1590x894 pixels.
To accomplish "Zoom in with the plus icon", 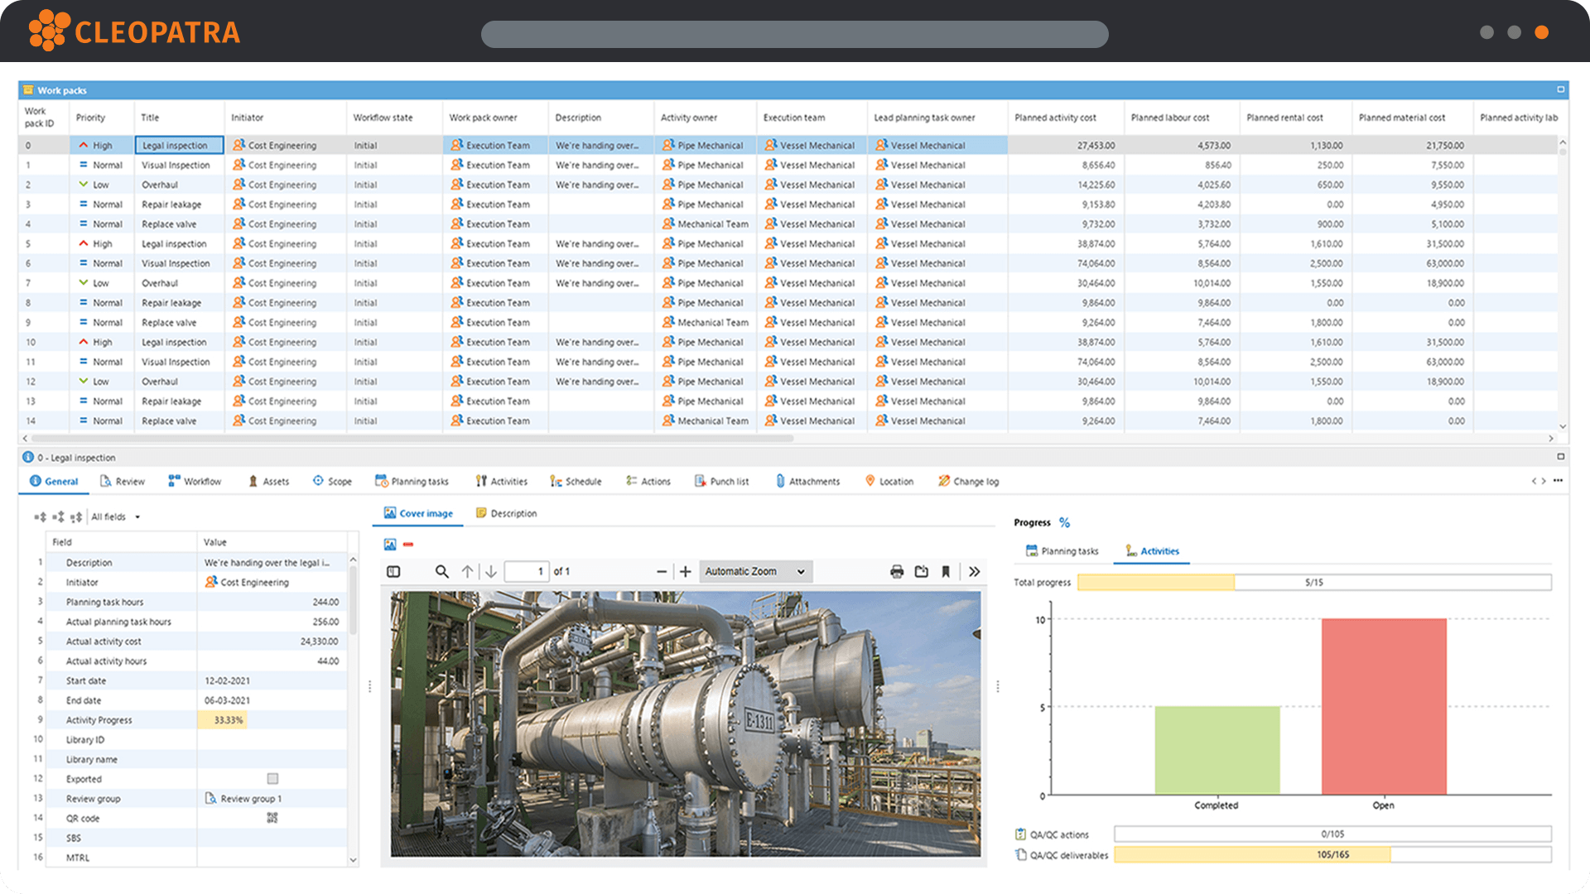I will tap(686, 571).
